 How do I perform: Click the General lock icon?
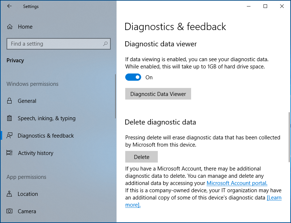[x=10, y=101]
